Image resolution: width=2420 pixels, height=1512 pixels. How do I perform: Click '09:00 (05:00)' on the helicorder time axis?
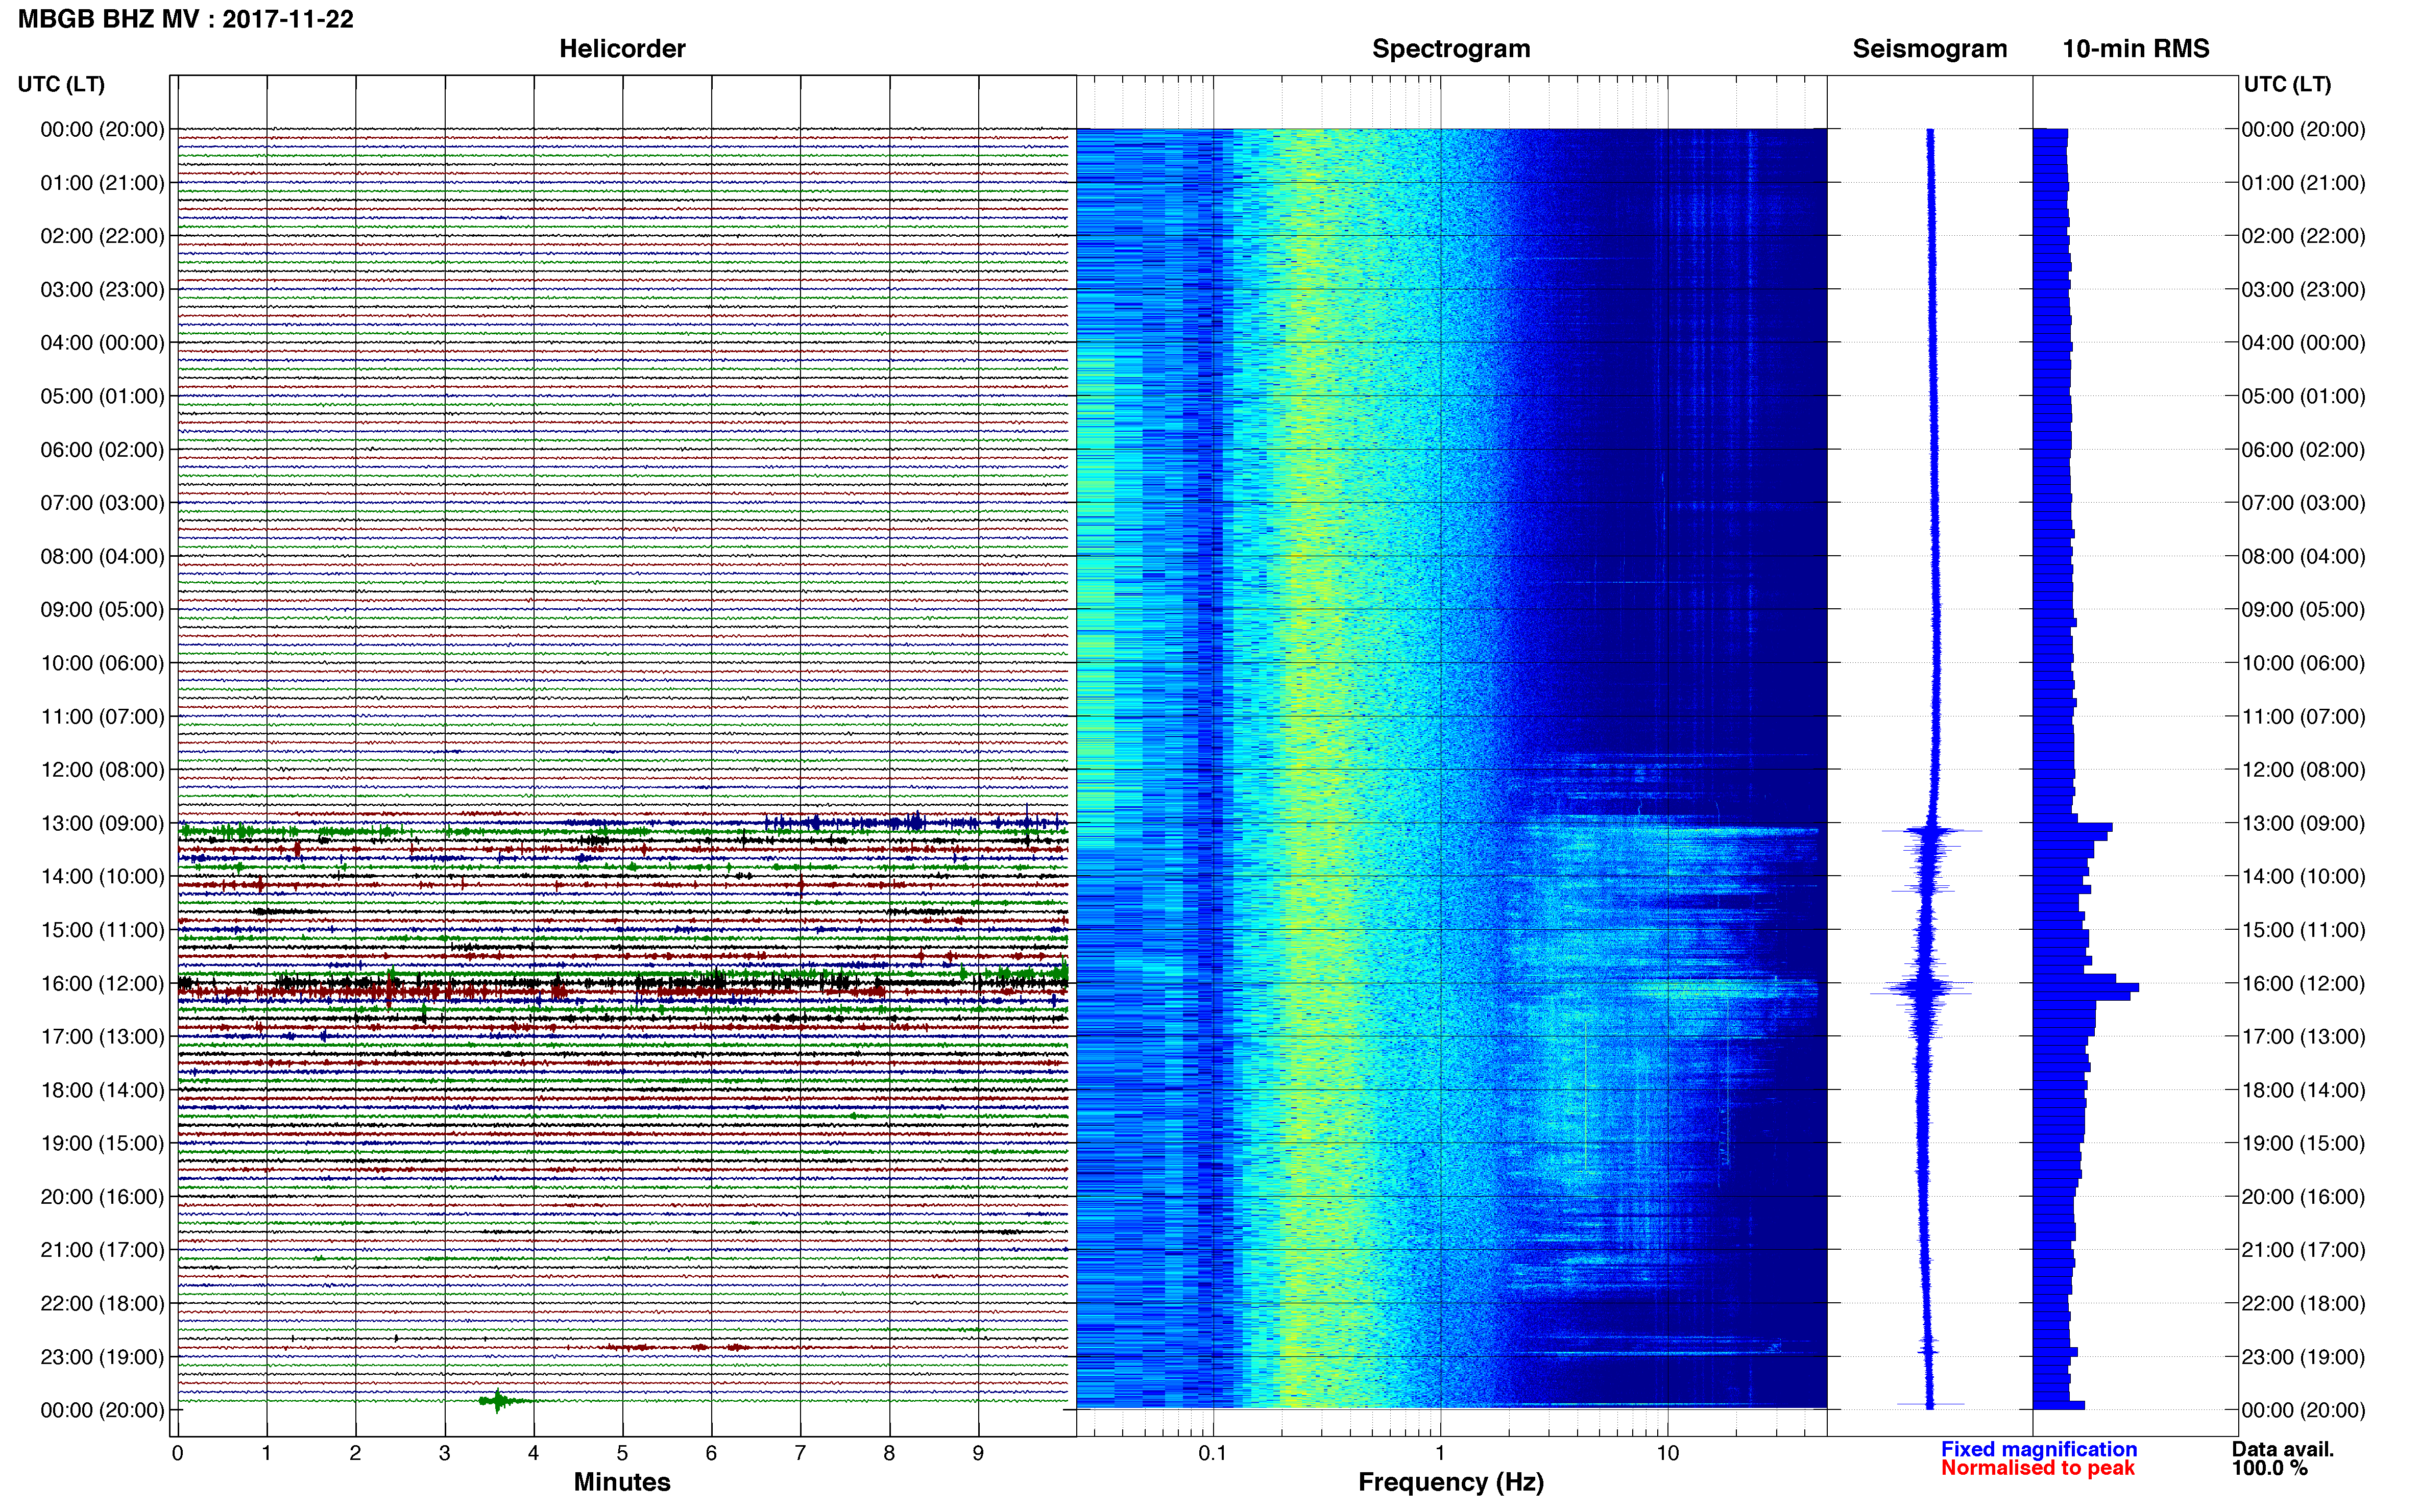102,610
